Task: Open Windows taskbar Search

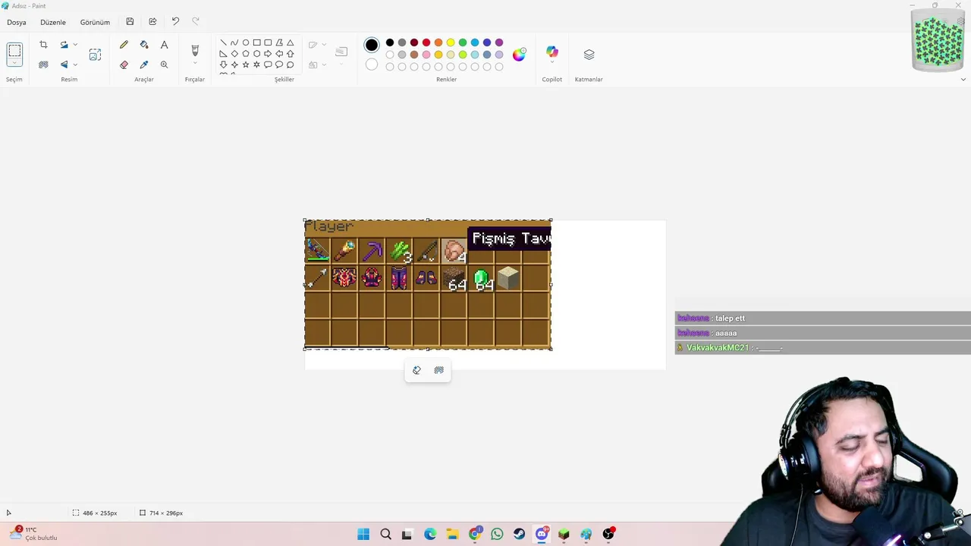Action: tap(385, 534)
